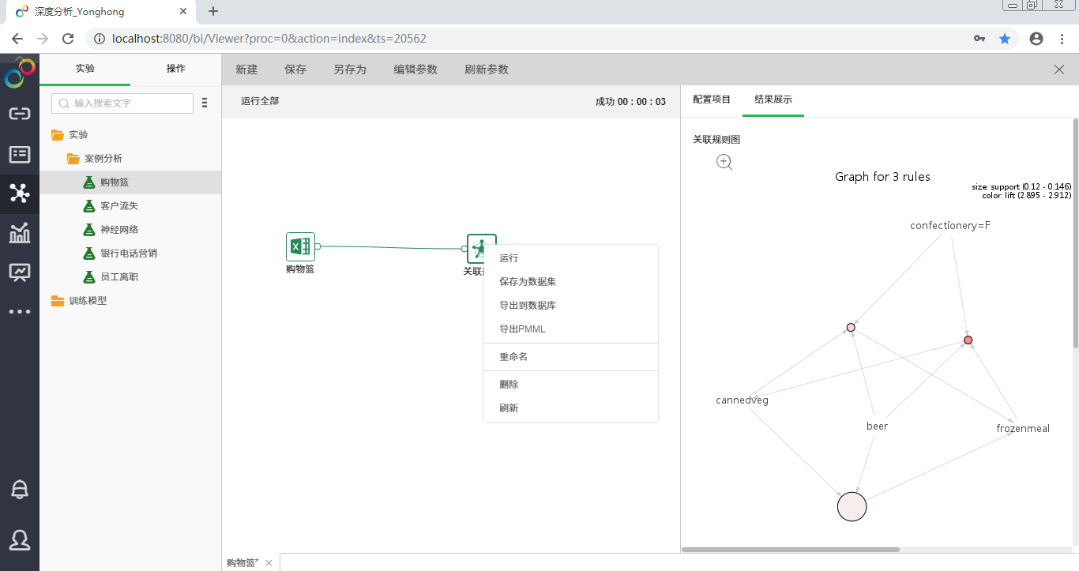
Task: Collapse the 实验 root folder
Action: tap(57, 135)
